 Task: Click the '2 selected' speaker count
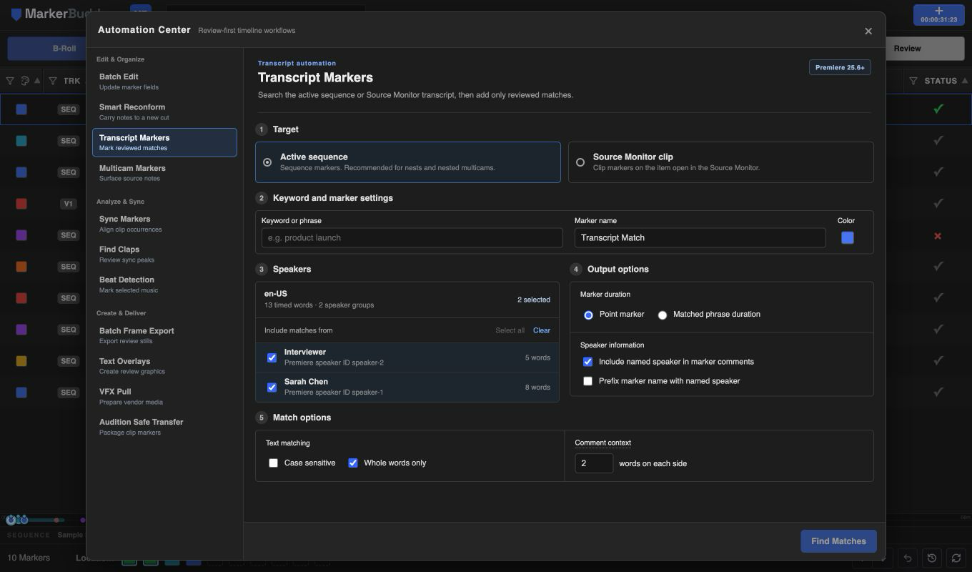(x=534, y=300)
